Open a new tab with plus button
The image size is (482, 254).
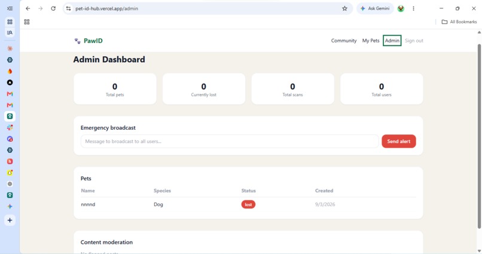10,220
